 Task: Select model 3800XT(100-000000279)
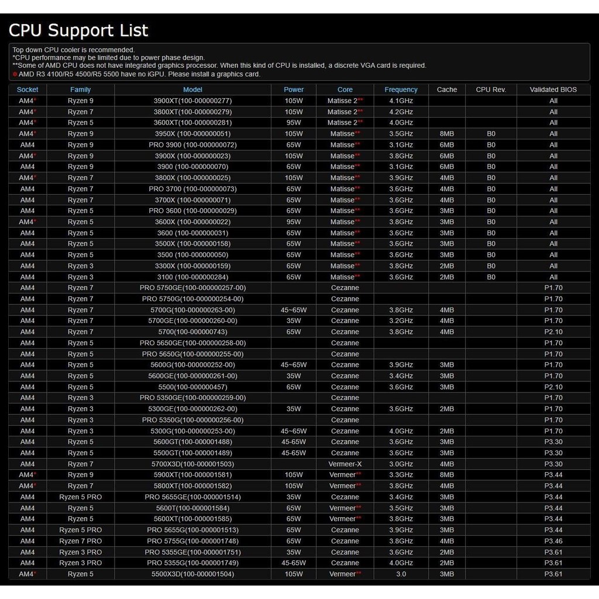click(192, 112)
